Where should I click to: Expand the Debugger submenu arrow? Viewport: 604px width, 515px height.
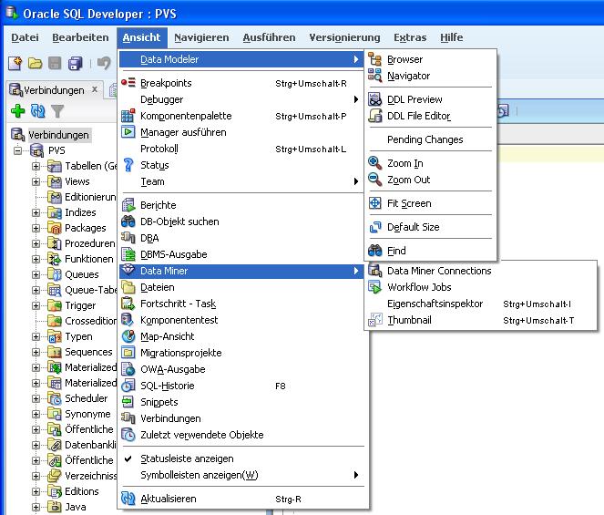coord(356,99)
